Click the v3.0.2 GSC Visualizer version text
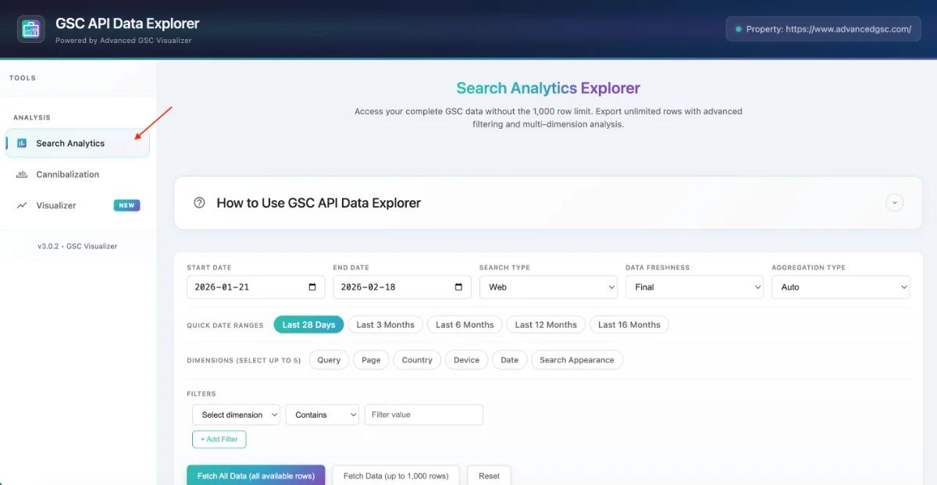The image size is (937, 485). click(77, 247)
